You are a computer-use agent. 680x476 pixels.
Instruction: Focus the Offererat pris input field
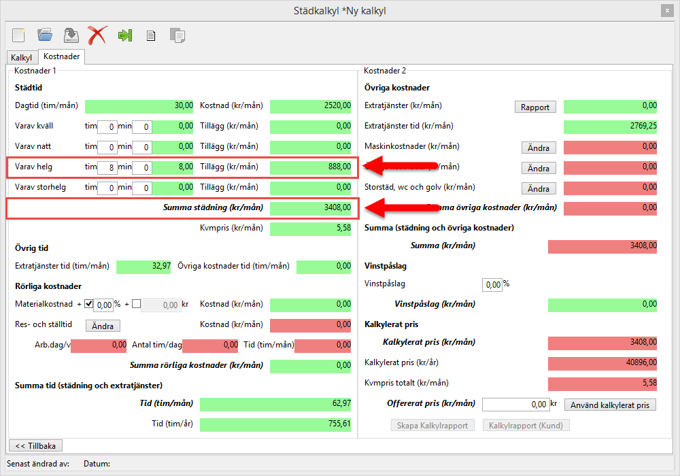coord(515,405)
